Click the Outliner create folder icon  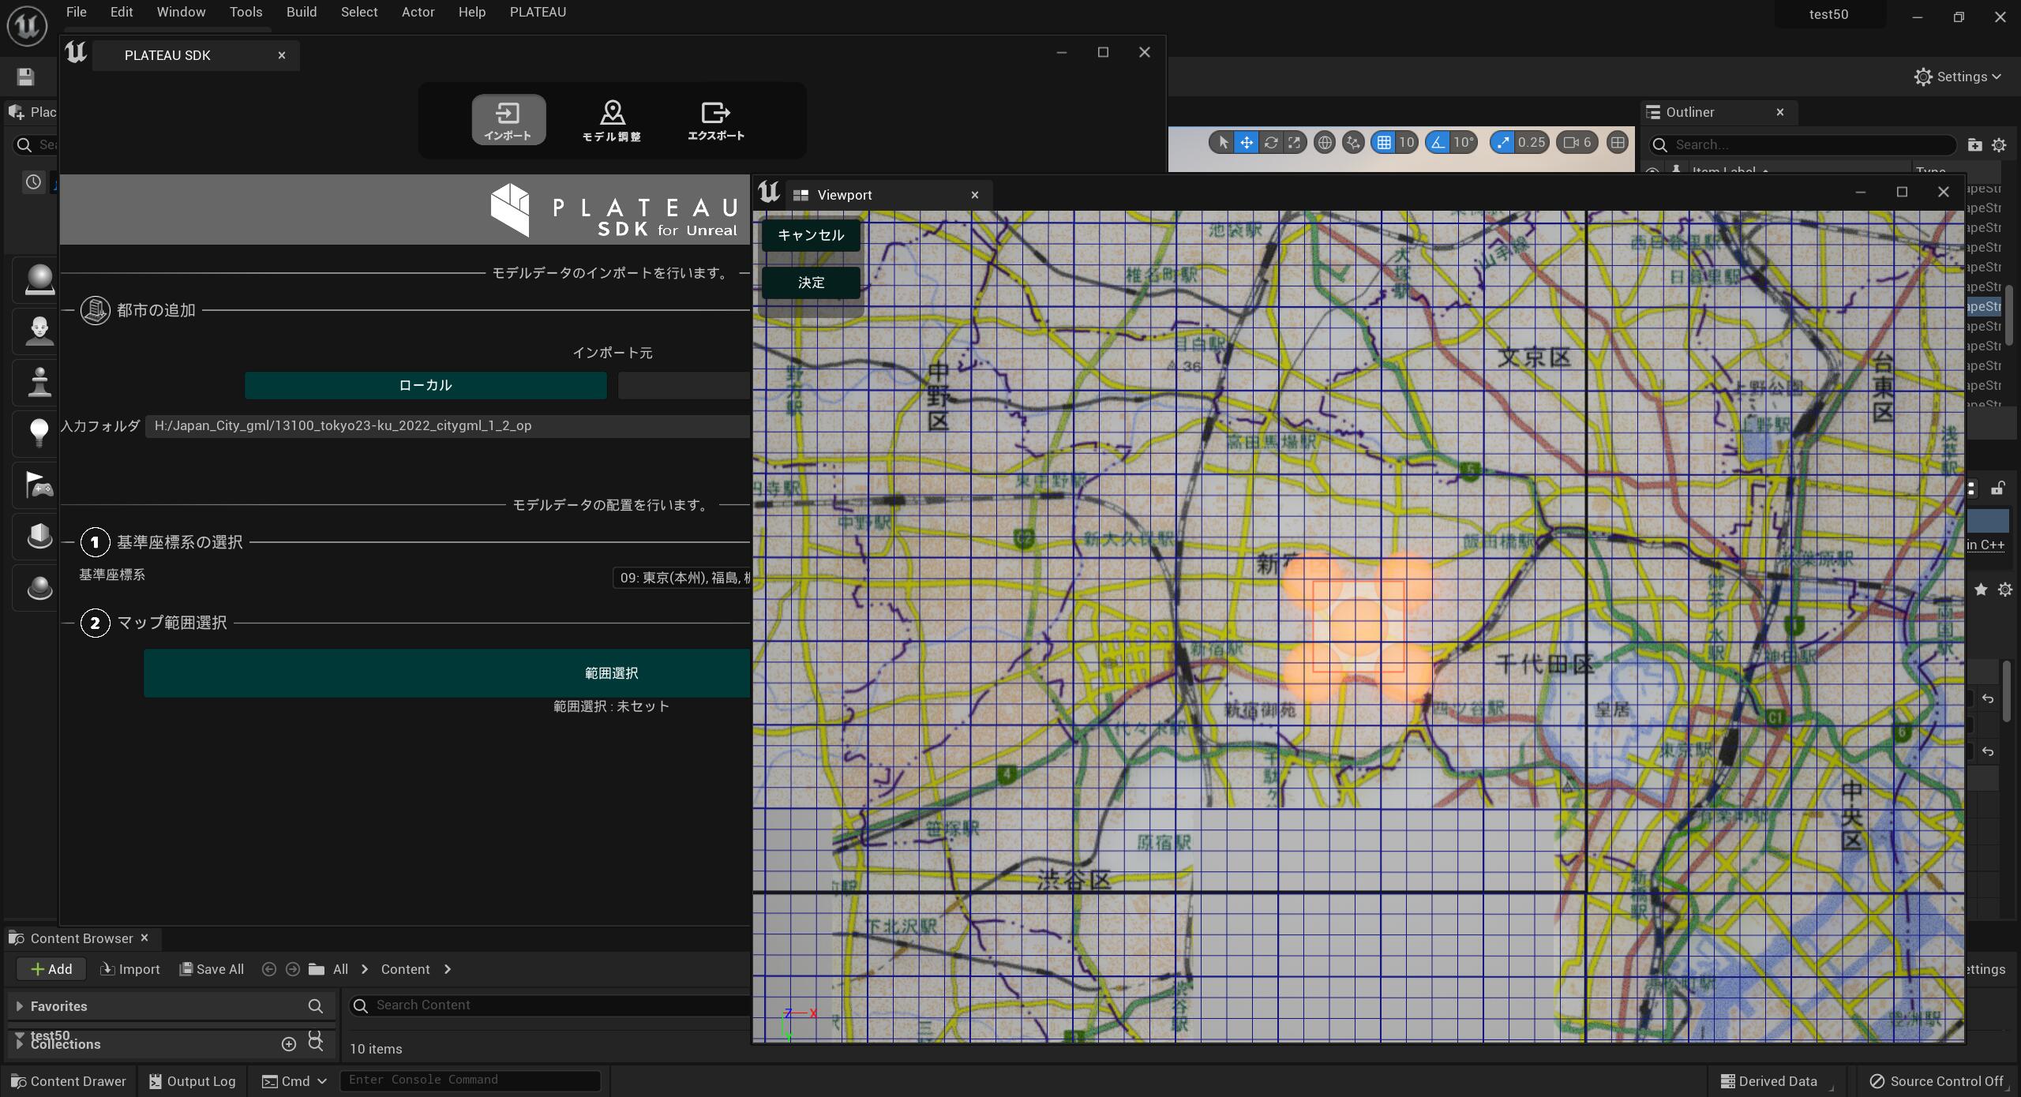[1974, 144]
